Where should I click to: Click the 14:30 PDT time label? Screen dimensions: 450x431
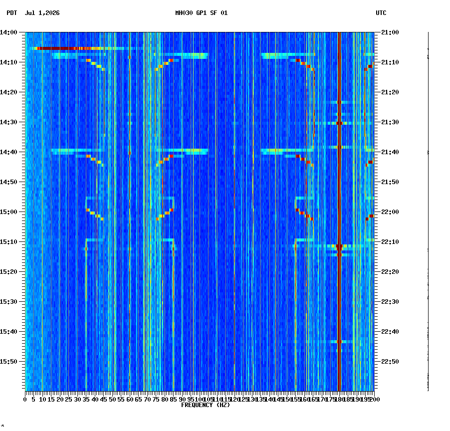[x=8, y=122]
